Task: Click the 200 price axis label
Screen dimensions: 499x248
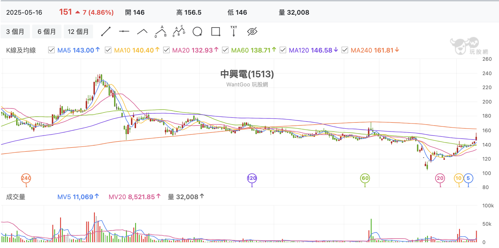Action: click(487, 102)
